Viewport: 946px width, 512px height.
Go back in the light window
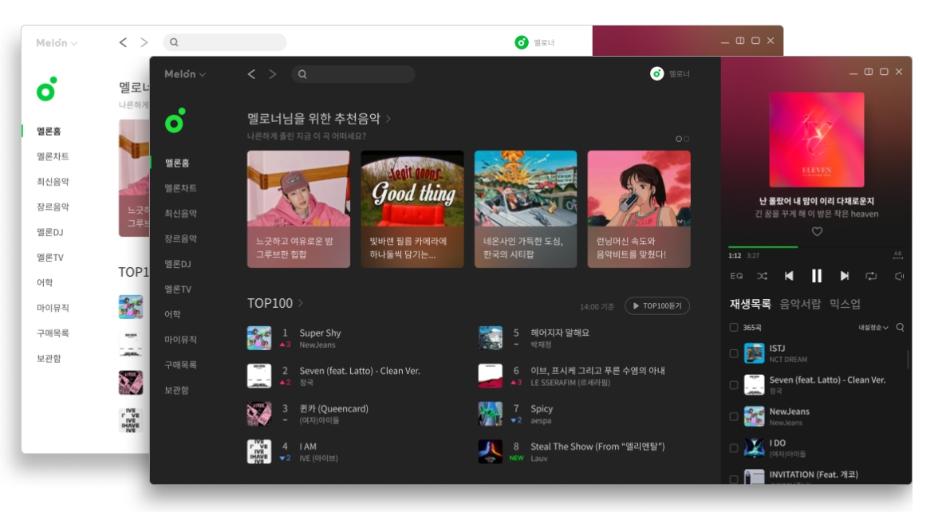pos(123,42)
